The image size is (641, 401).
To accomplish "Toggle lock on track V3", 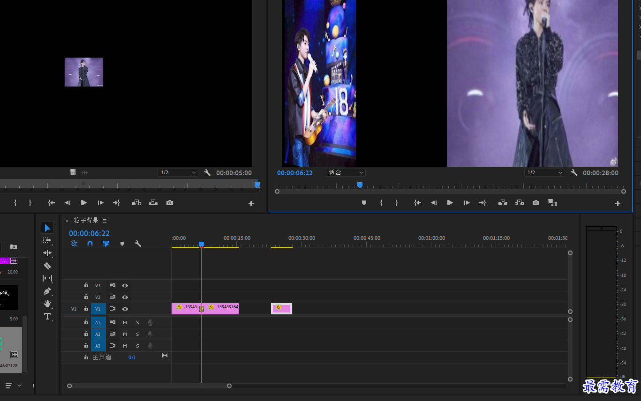I will [x=86, y=285].
